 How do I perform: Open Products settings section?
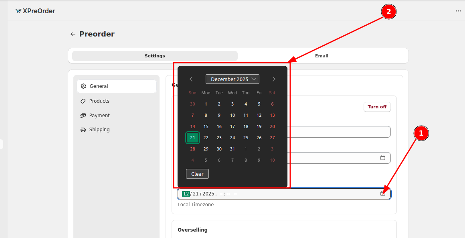click(x=117, y=101)
